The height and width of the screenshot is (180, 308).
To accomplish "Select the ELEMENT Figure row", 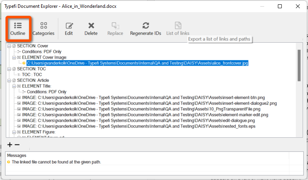I will click(x=39, y=132).
